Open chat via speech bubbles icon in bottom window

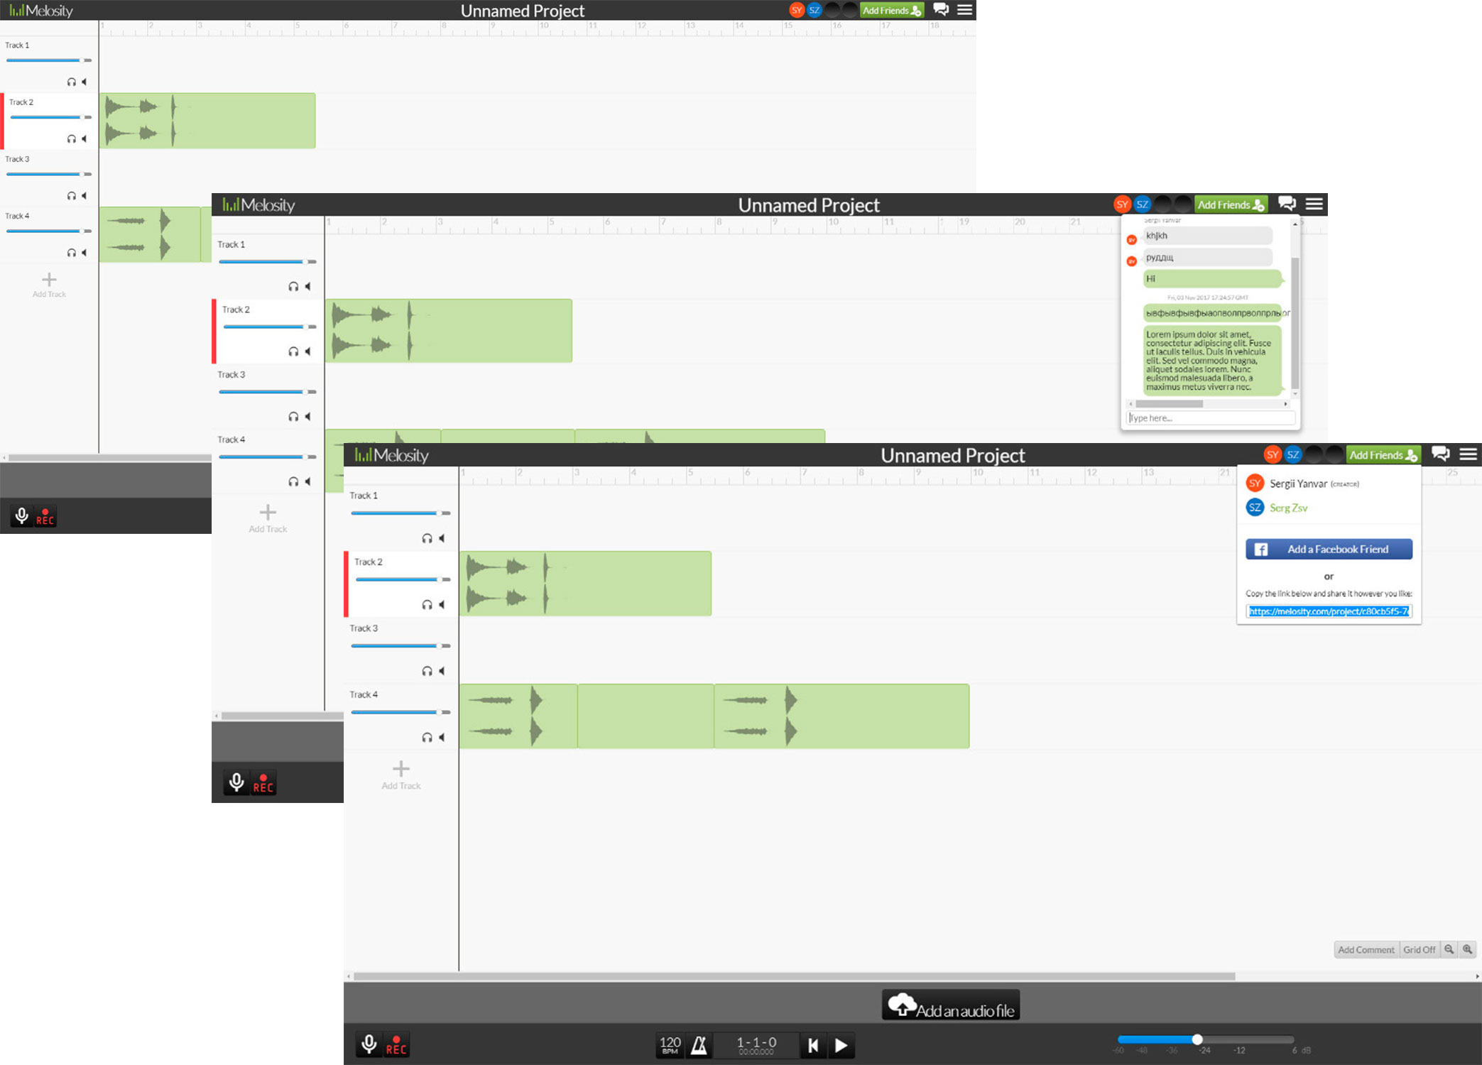[1440, 454]
